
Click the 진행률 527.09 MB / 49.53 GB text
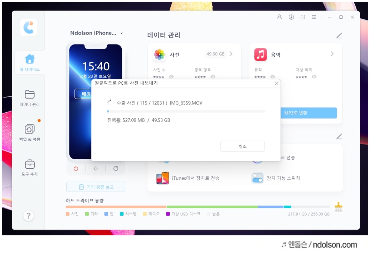point(138,120)
